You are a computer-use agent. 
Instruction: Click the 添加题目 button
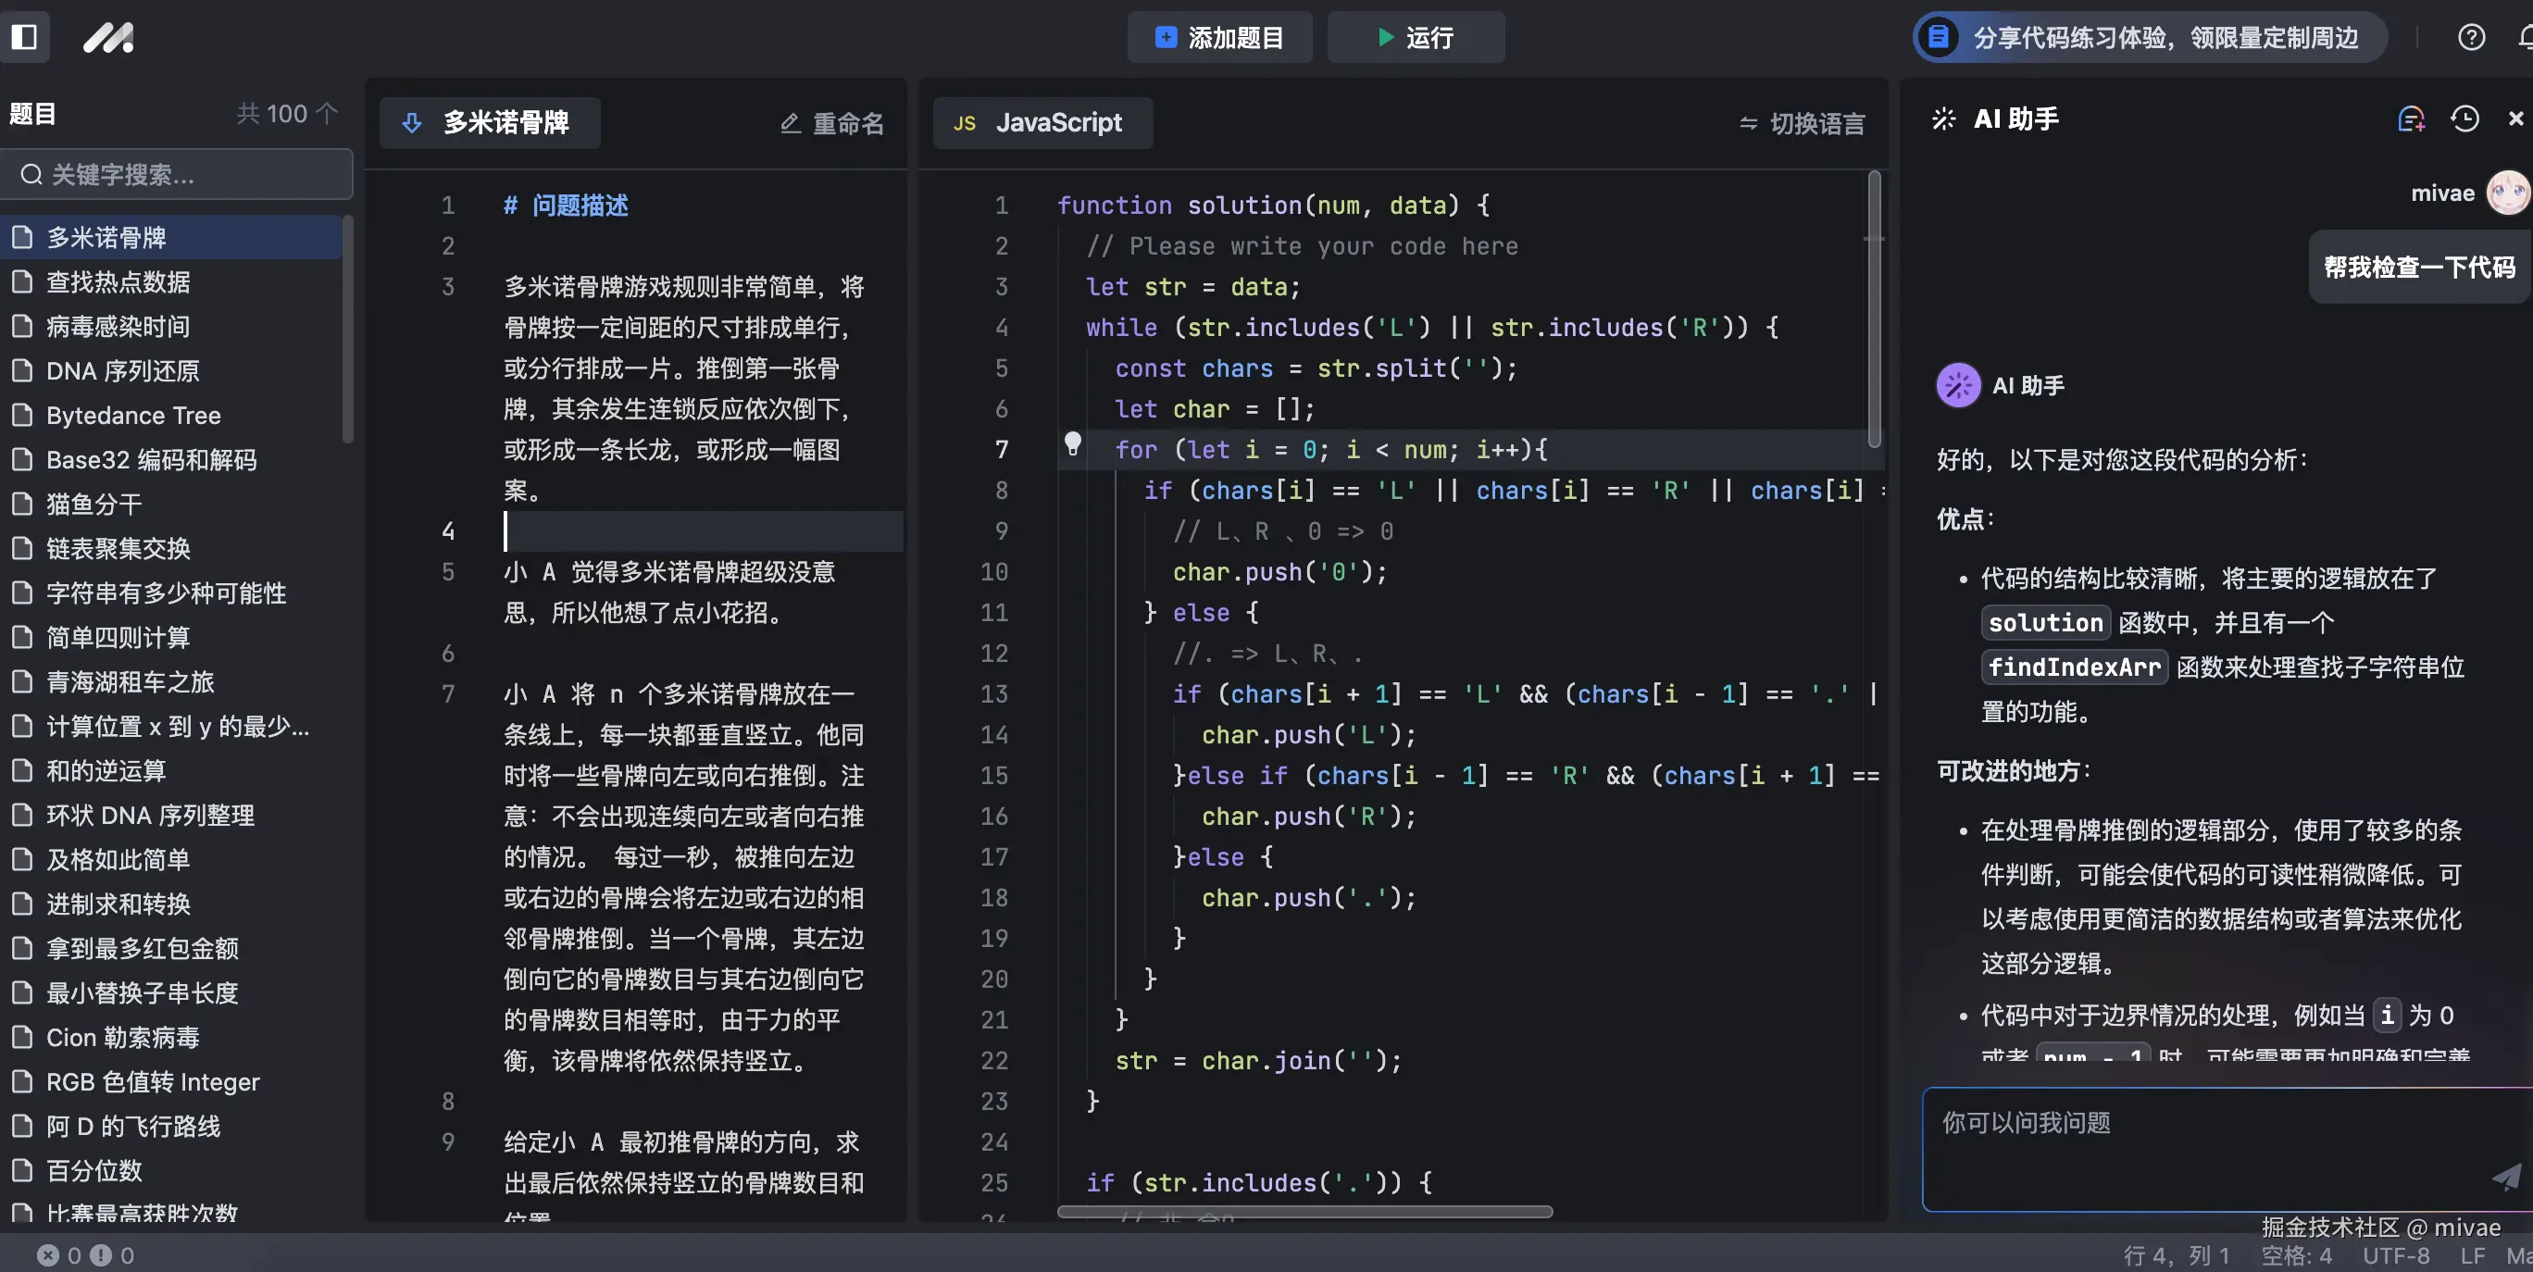(1219, 37)
